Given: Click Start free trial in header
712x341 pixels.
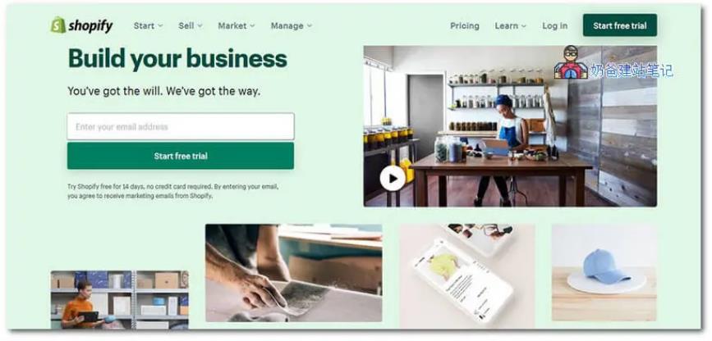Looking at the screenshot, I should coord(620,25).
